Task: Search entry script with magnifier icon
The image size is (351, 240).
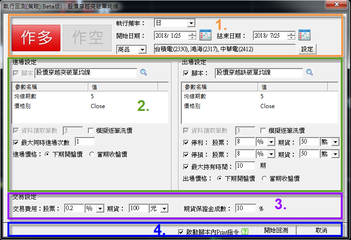Action: 144,72
